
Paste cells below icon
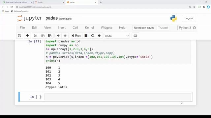coord(50,36)
